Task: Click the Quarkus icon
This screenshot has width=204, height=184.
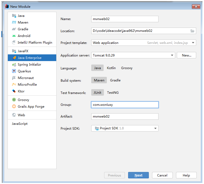Action: (x=14, y=71)
